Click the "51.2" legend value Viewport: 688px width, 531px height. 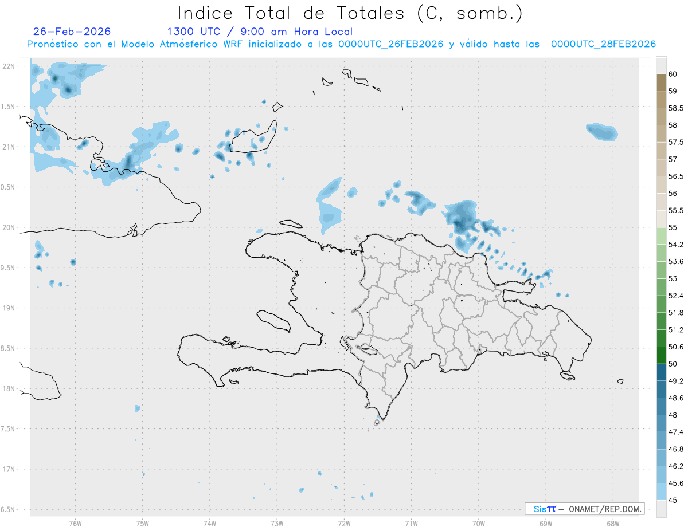[x=675, y=330]
